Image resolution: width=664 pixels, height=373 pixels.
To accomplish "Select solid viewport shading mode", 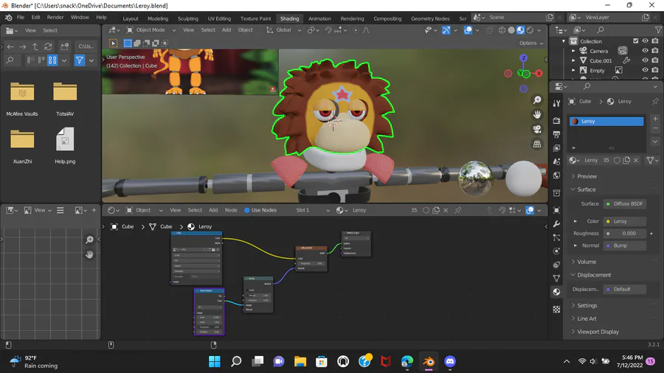I will pyautogui.click(x=511, y=30).
